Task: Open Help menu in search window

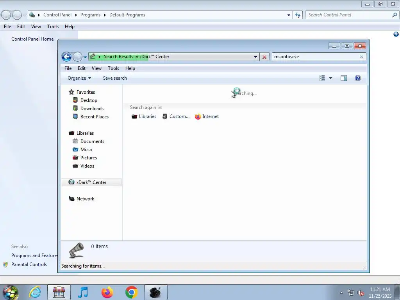Action: pos(130,68)
